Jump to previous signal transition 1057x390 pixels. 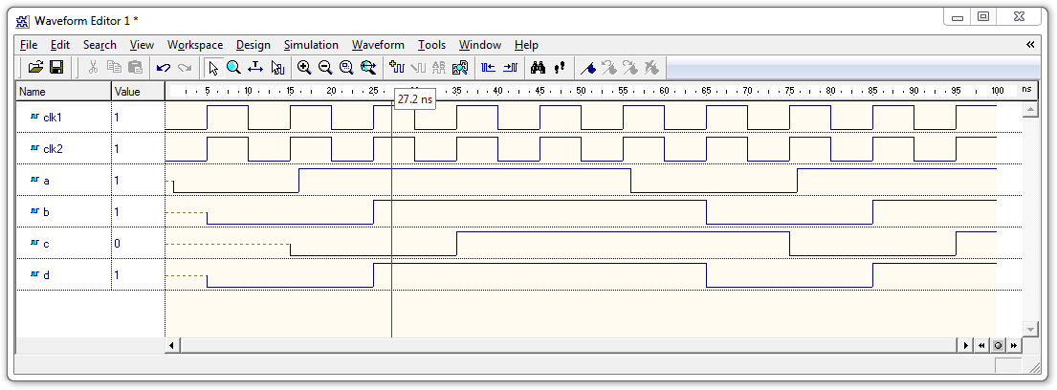tap(488, 67)
